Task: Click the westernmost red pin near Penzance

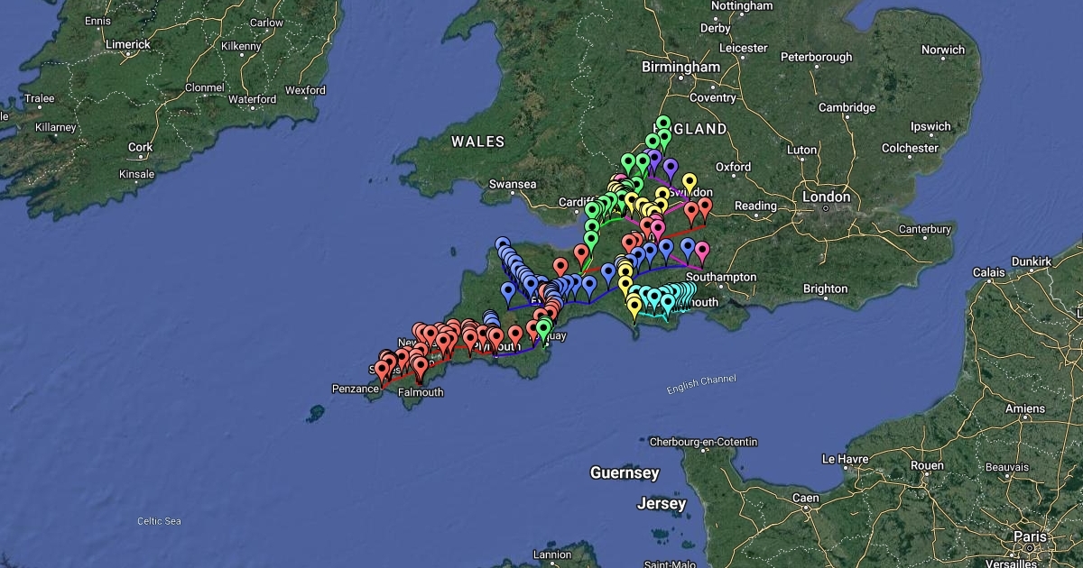Action: pyautogui.click(x=382, y=370)
